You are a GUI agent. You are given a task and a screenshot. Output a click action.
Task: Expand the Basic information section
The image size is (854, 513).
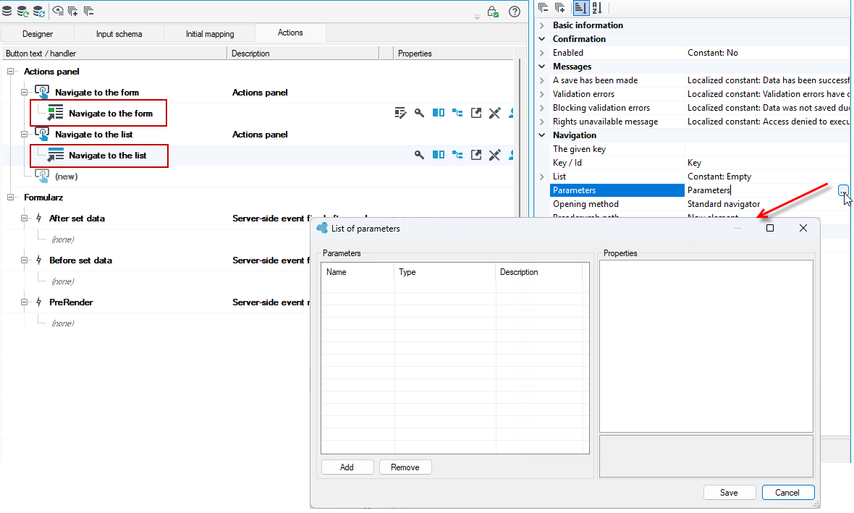tap(542, 25)
